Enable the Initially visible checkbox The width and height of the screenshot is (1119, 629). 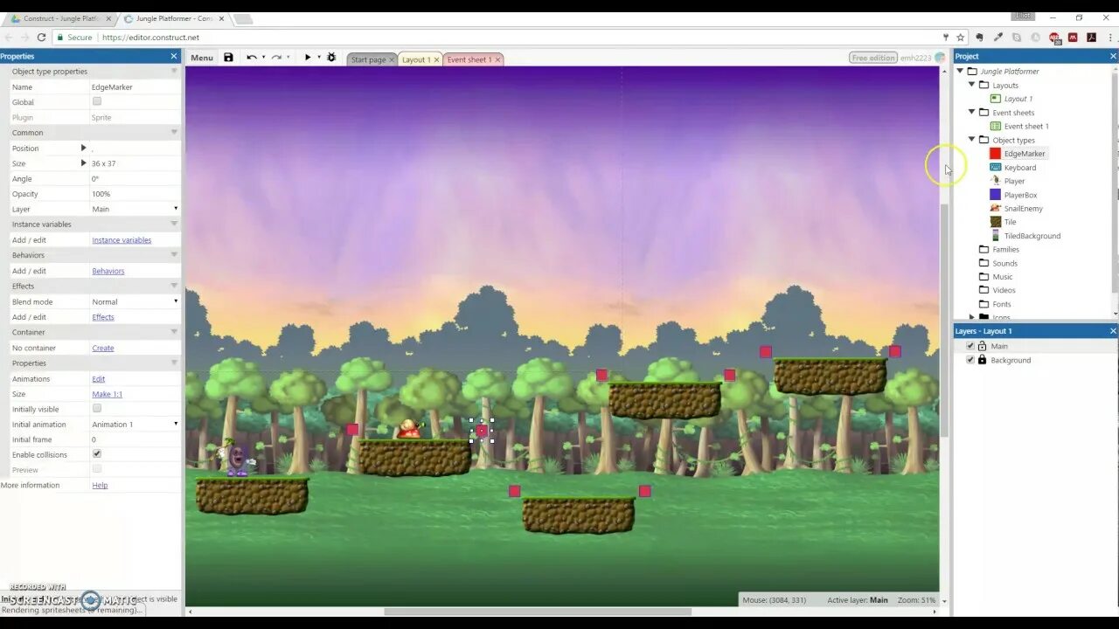click(x=97, y=408)
